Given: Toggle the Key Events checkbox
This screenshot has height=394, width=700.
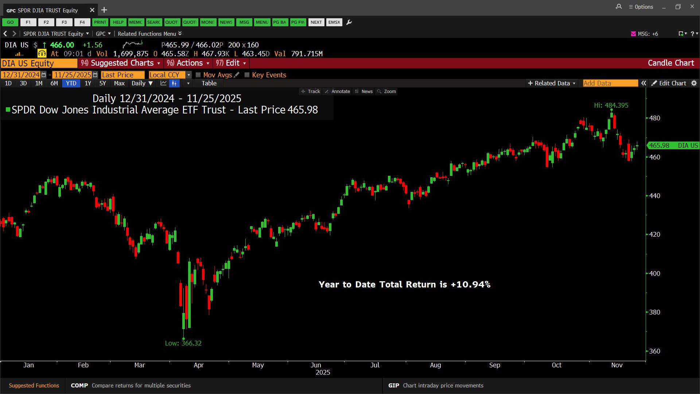Looking at the screenshot, I should pos(247,75).
